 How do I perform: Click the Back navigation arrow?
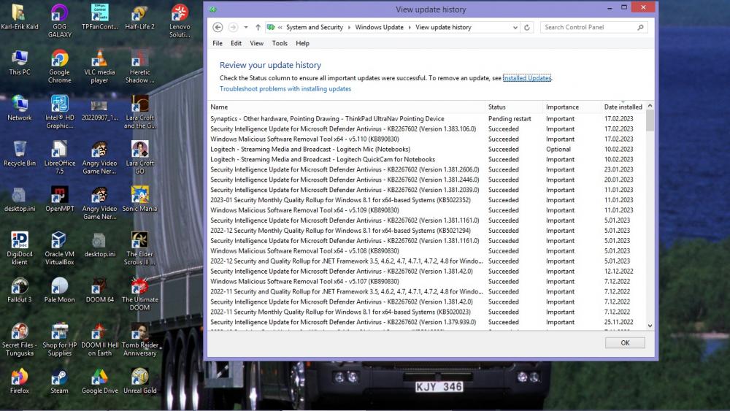(x=218, y=28)
